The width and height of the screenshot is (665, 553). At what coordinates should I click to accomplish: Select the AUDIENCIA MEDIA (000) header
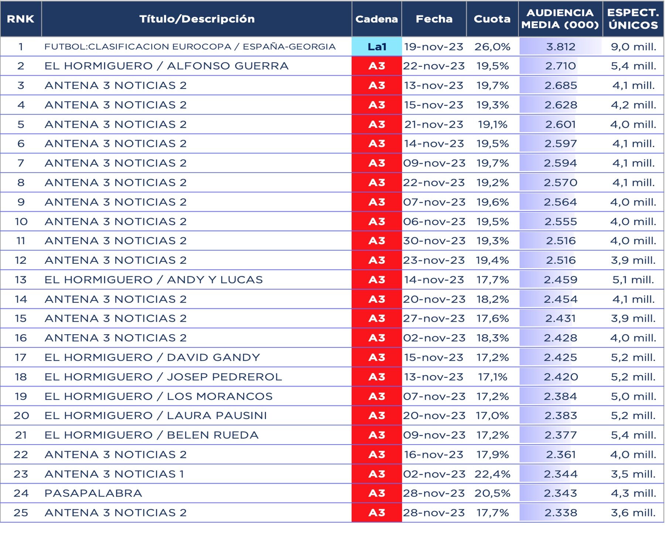pos(560,19)
